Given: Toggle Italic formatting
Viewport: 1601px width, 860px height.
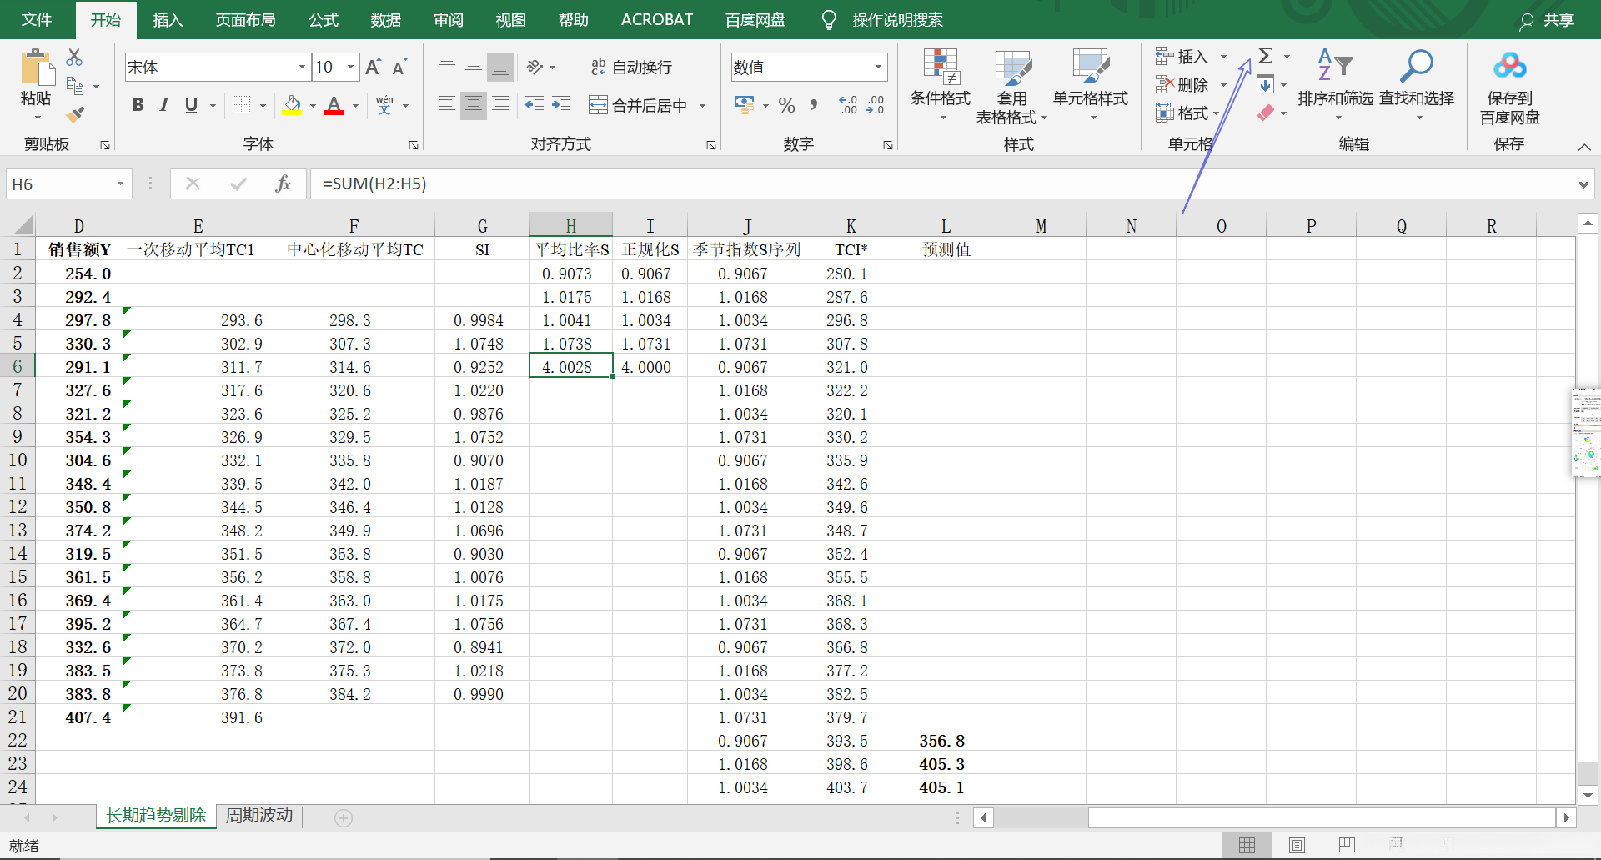Looking at the screenshot, I should click(164, 105).
